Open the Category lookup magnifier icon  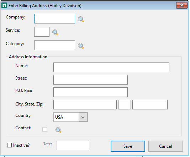(x=81, y=46)
